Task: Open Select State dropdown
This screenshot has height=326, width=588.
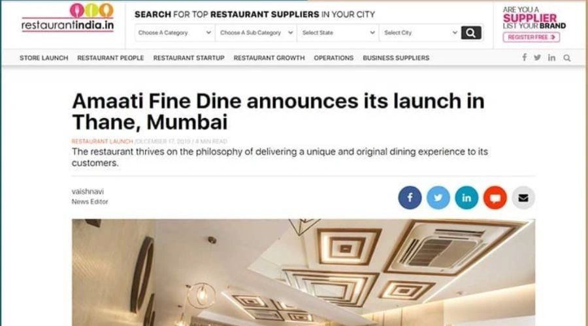Action: 338,33
